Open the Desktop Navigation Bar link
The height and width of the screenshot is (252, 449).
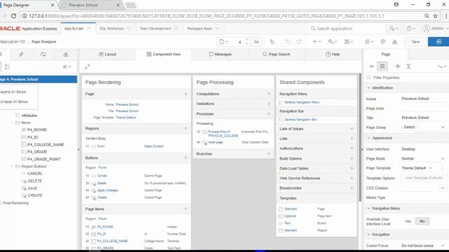pyautogui.click(x=300, y=120)
